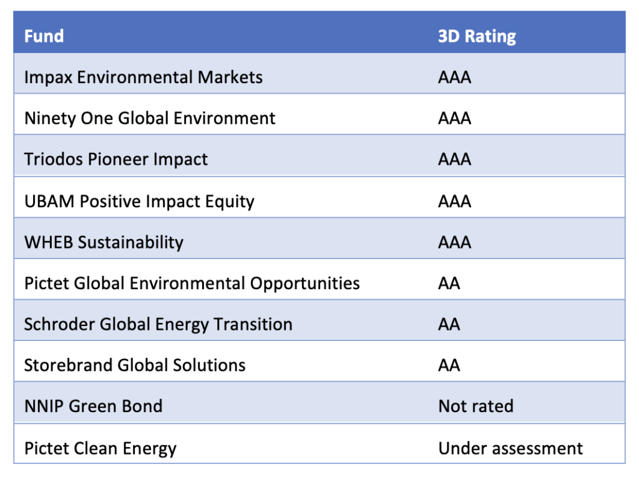Select the Storebrand Global Solutions fund name

point(135,365)
